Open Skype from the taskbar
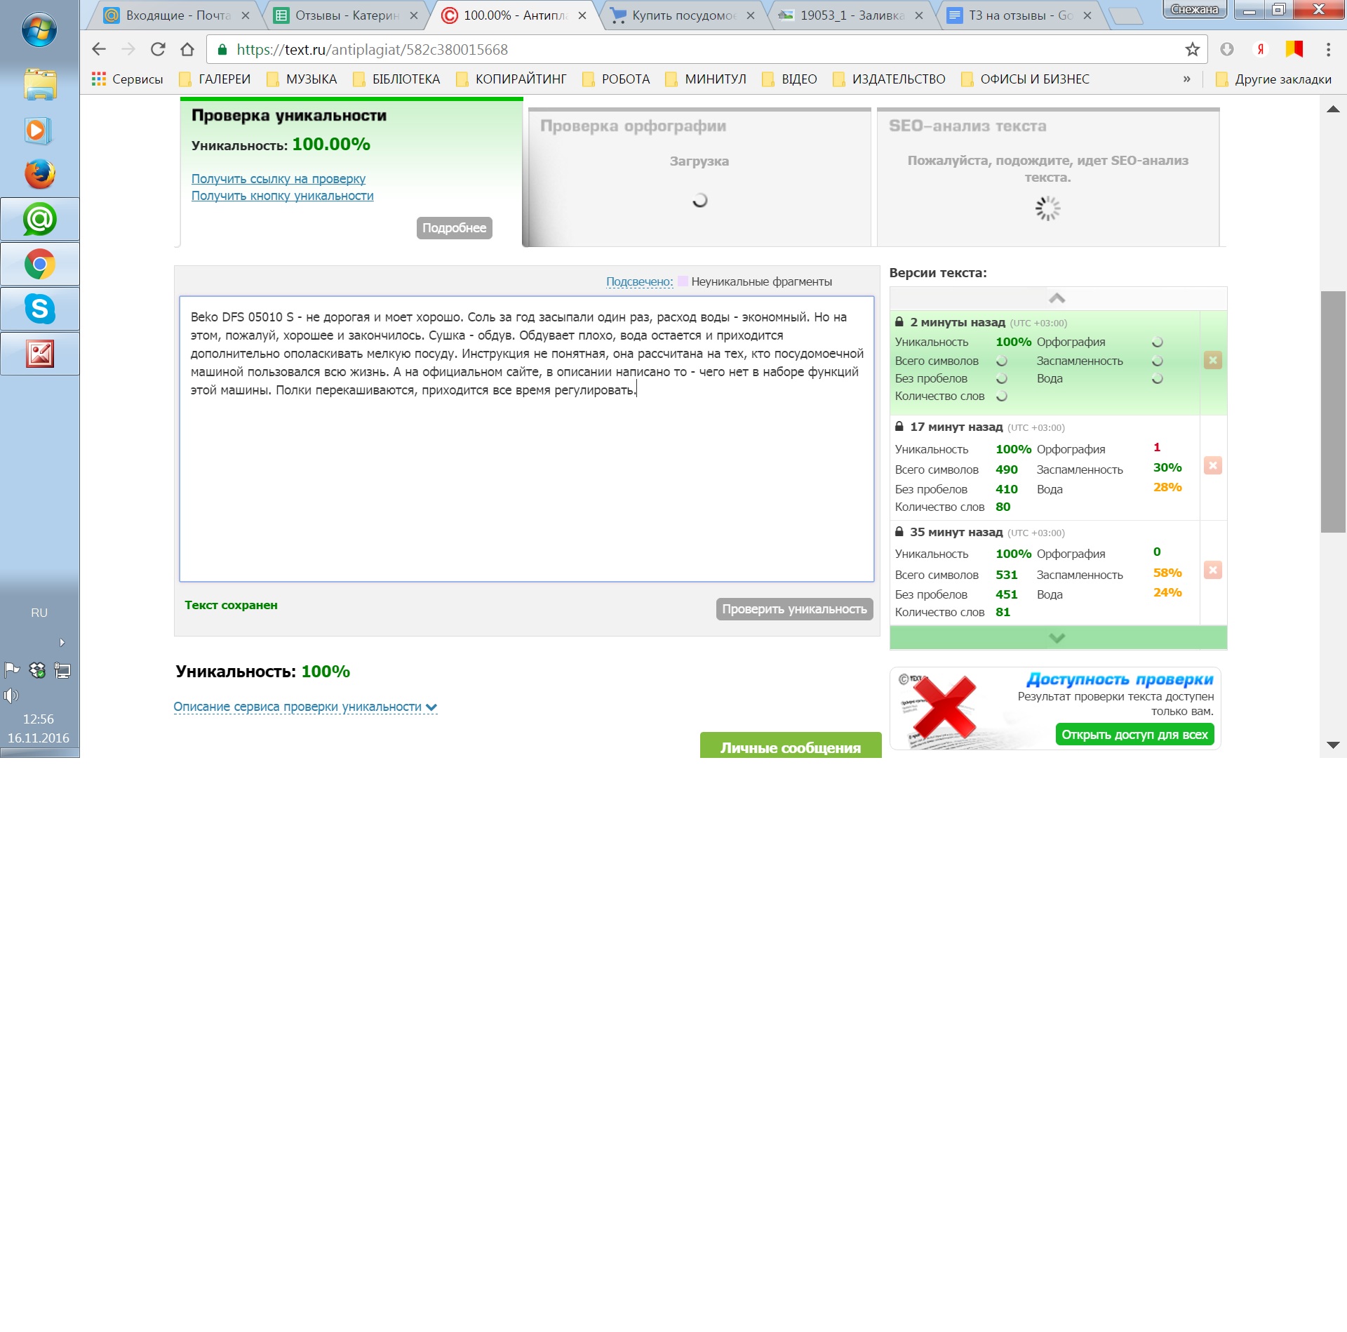Screen dimensions: 1347x1332 point(40,309)
